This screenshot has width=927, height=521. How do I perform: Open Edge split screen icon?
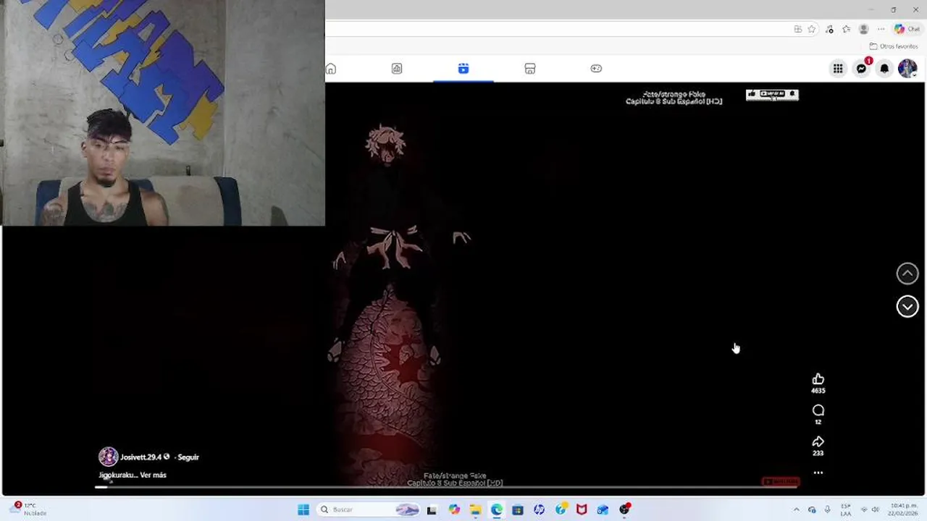[797, 29]
